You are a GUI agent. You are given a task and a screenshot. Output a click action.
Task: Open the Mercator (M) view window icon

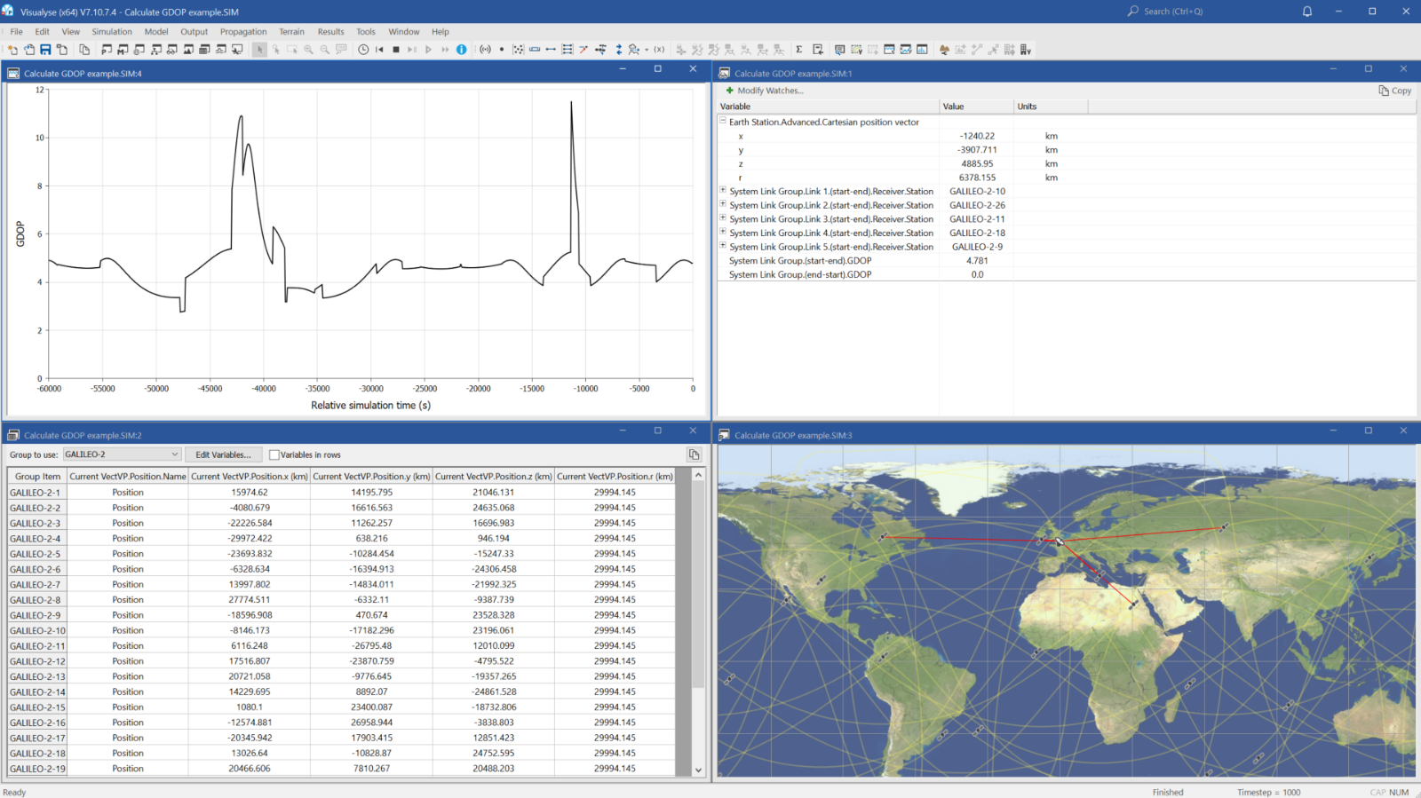(x=123, y=50)
